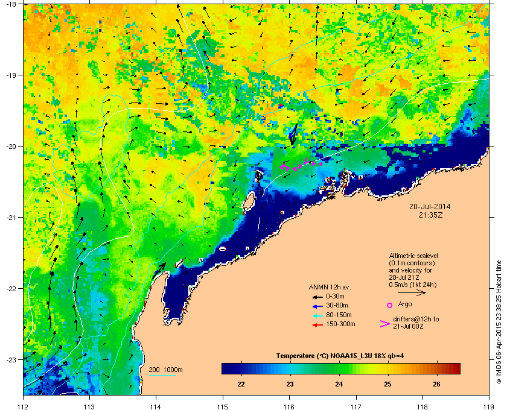This screenshot has width=507, height=410.
Task: Click the blue 30-80m arrow legend symbol
Action: 317,306
